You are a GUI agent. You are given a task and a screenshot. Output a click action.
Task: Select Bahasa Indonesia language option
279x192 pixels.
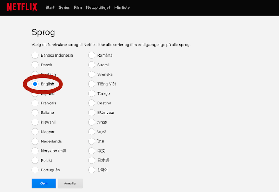pyautogui.click(x=35, y=55)
